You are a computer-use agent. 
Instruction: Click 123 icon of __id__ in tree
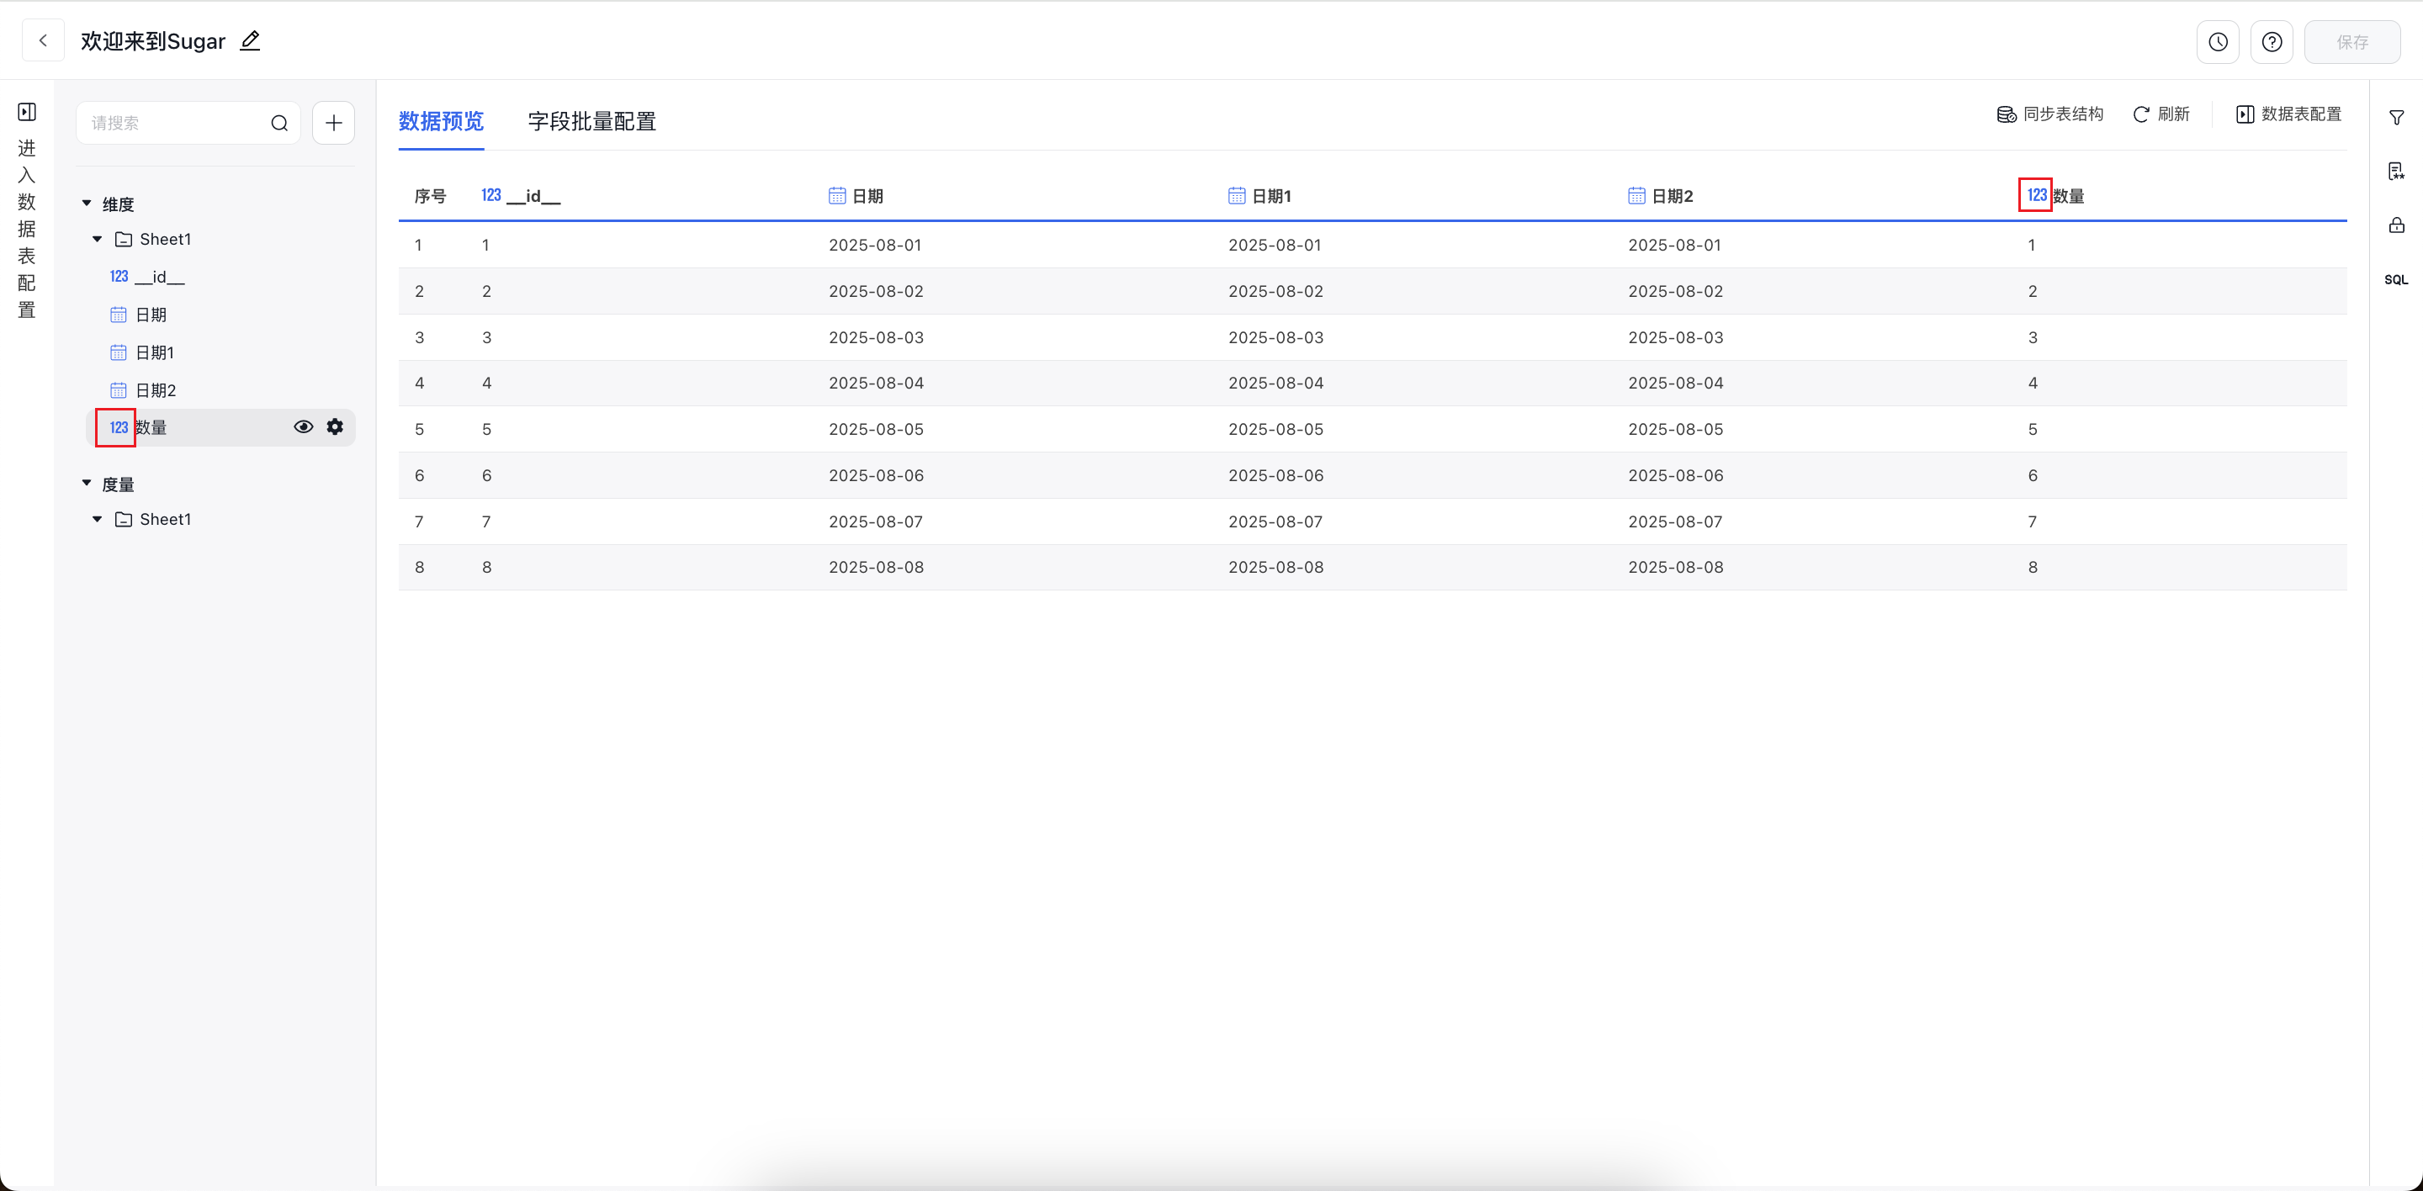pyautogui.click(x=119, y=277)
